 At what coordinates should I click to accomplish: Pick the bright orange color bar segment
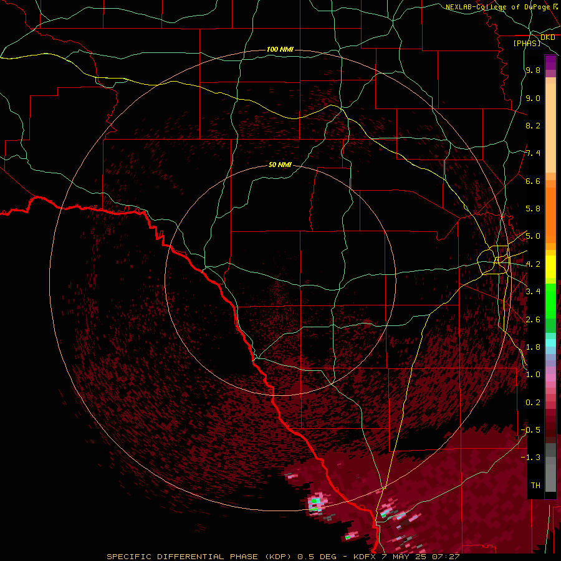coord(550,216)
